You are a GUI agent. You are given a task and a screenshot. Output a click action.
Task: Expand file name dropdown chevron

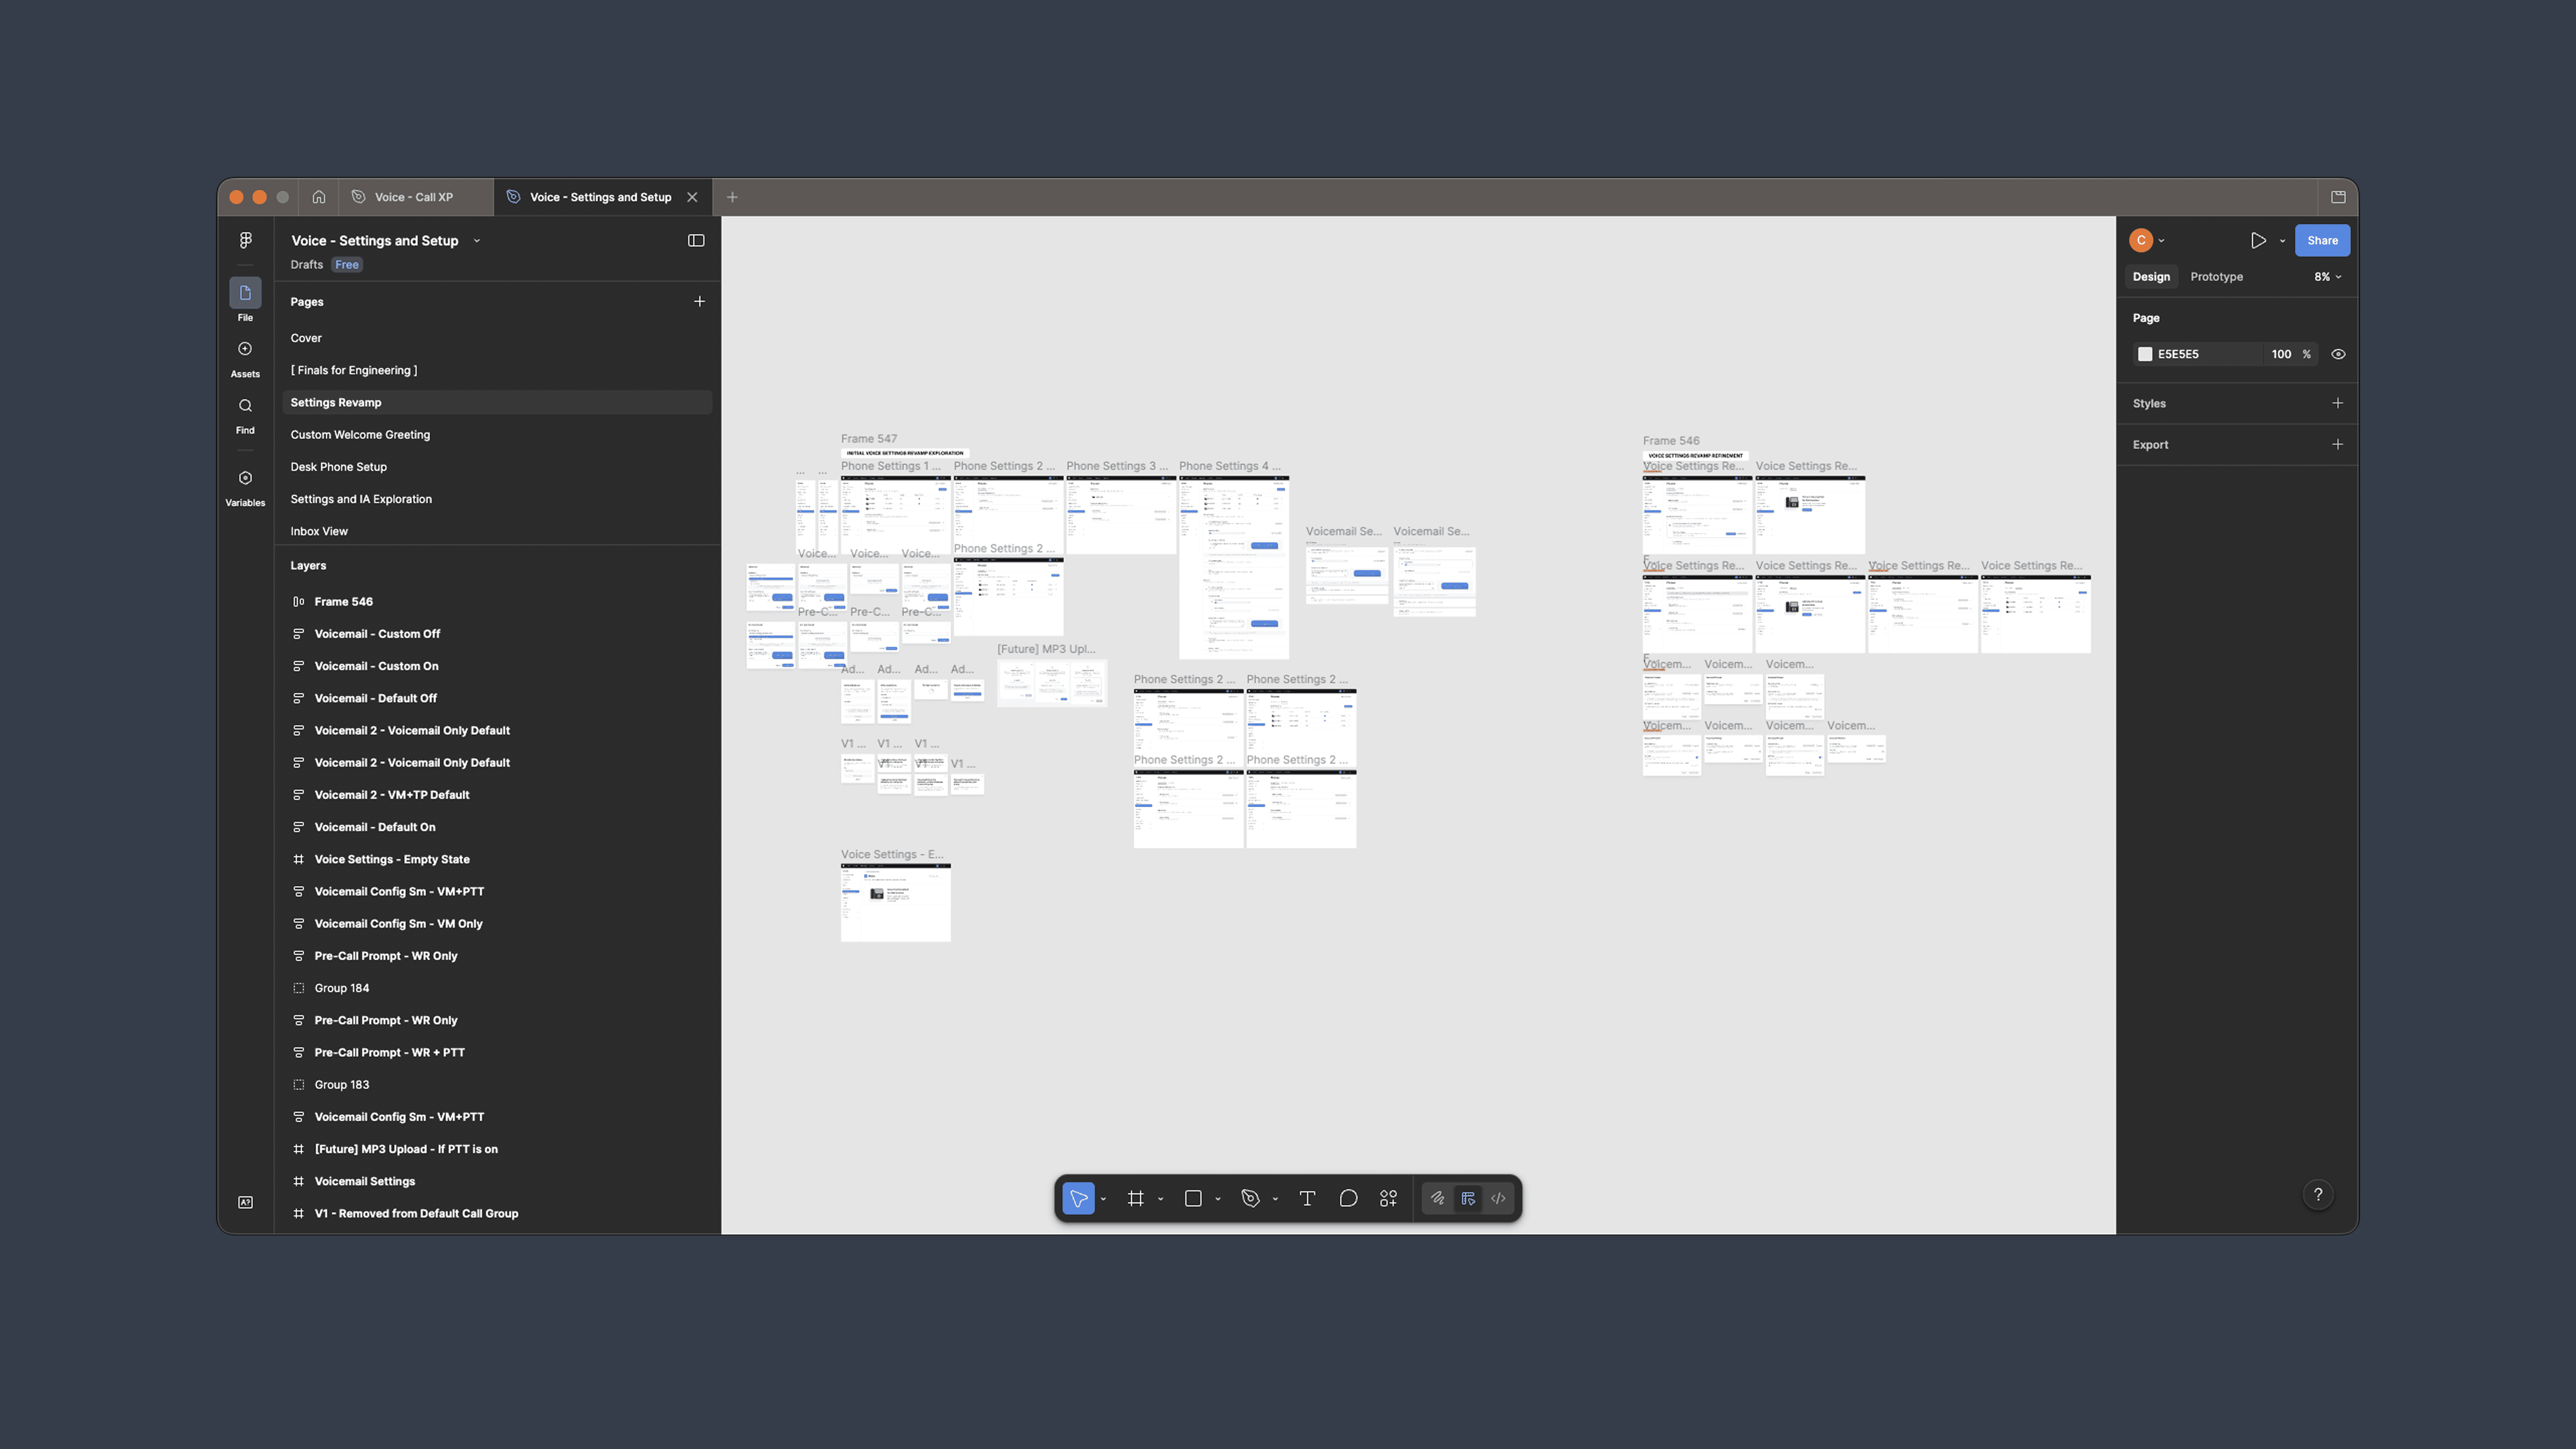(x=477, y=241)
